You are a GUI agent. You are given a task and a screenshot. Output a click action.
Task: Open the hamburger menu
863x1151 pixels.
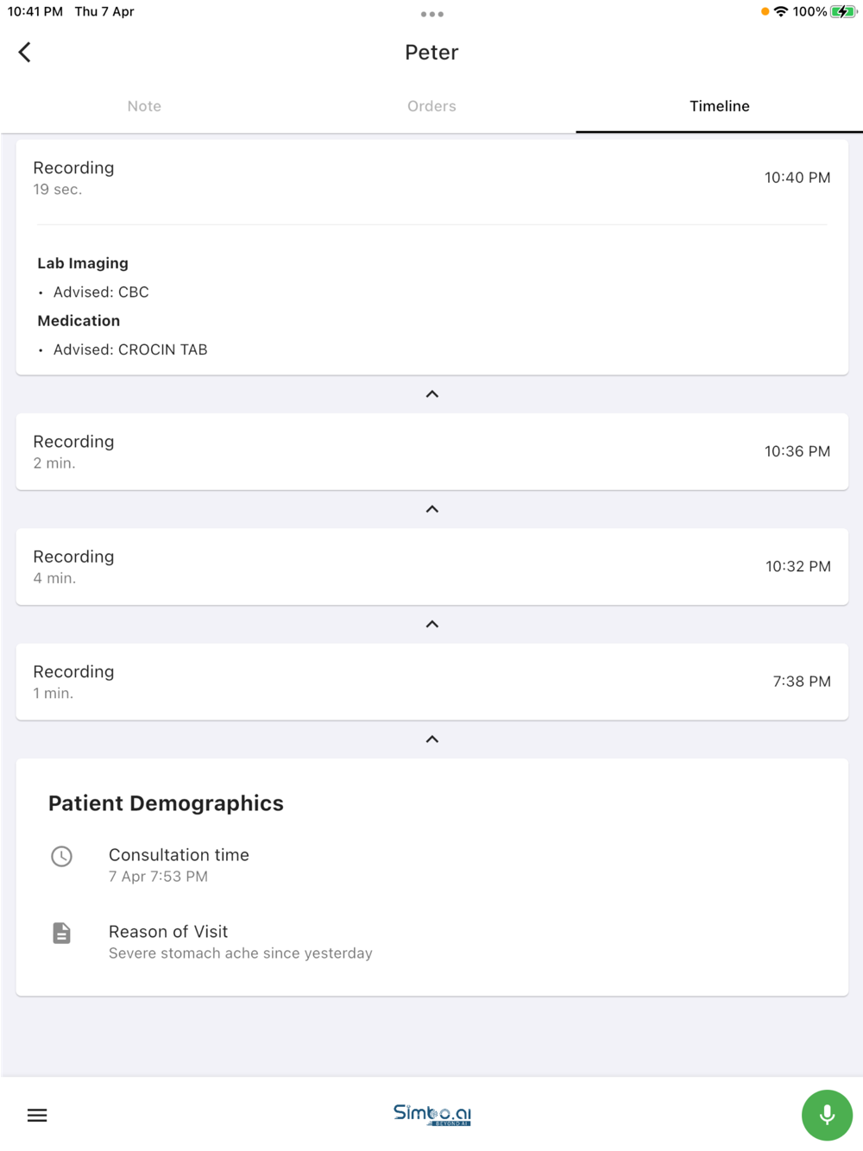tap(37, 1115)
